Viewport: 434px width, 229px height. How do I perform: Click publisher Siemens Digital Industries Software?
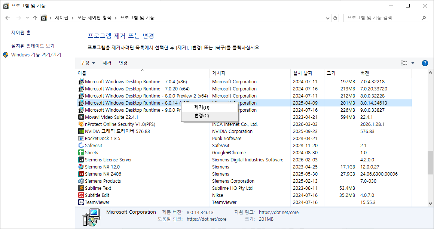(248, 160)
